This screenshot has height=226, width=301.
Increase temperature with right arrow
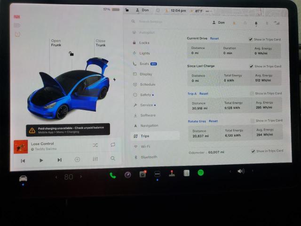[81, 177]
